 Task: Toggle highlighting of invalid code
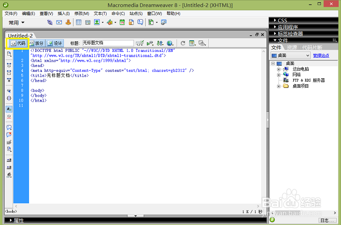point(9,117)
